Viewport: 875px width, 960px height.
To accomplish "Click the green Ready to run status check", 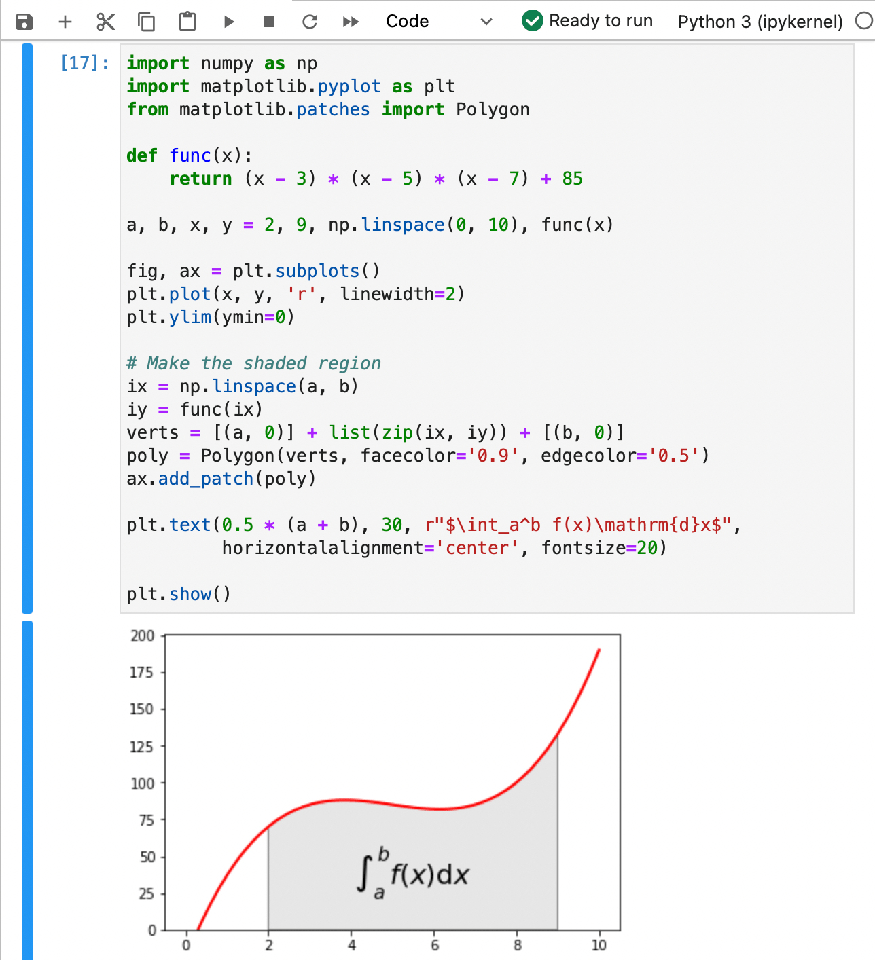I will click(x=531, y=21).
